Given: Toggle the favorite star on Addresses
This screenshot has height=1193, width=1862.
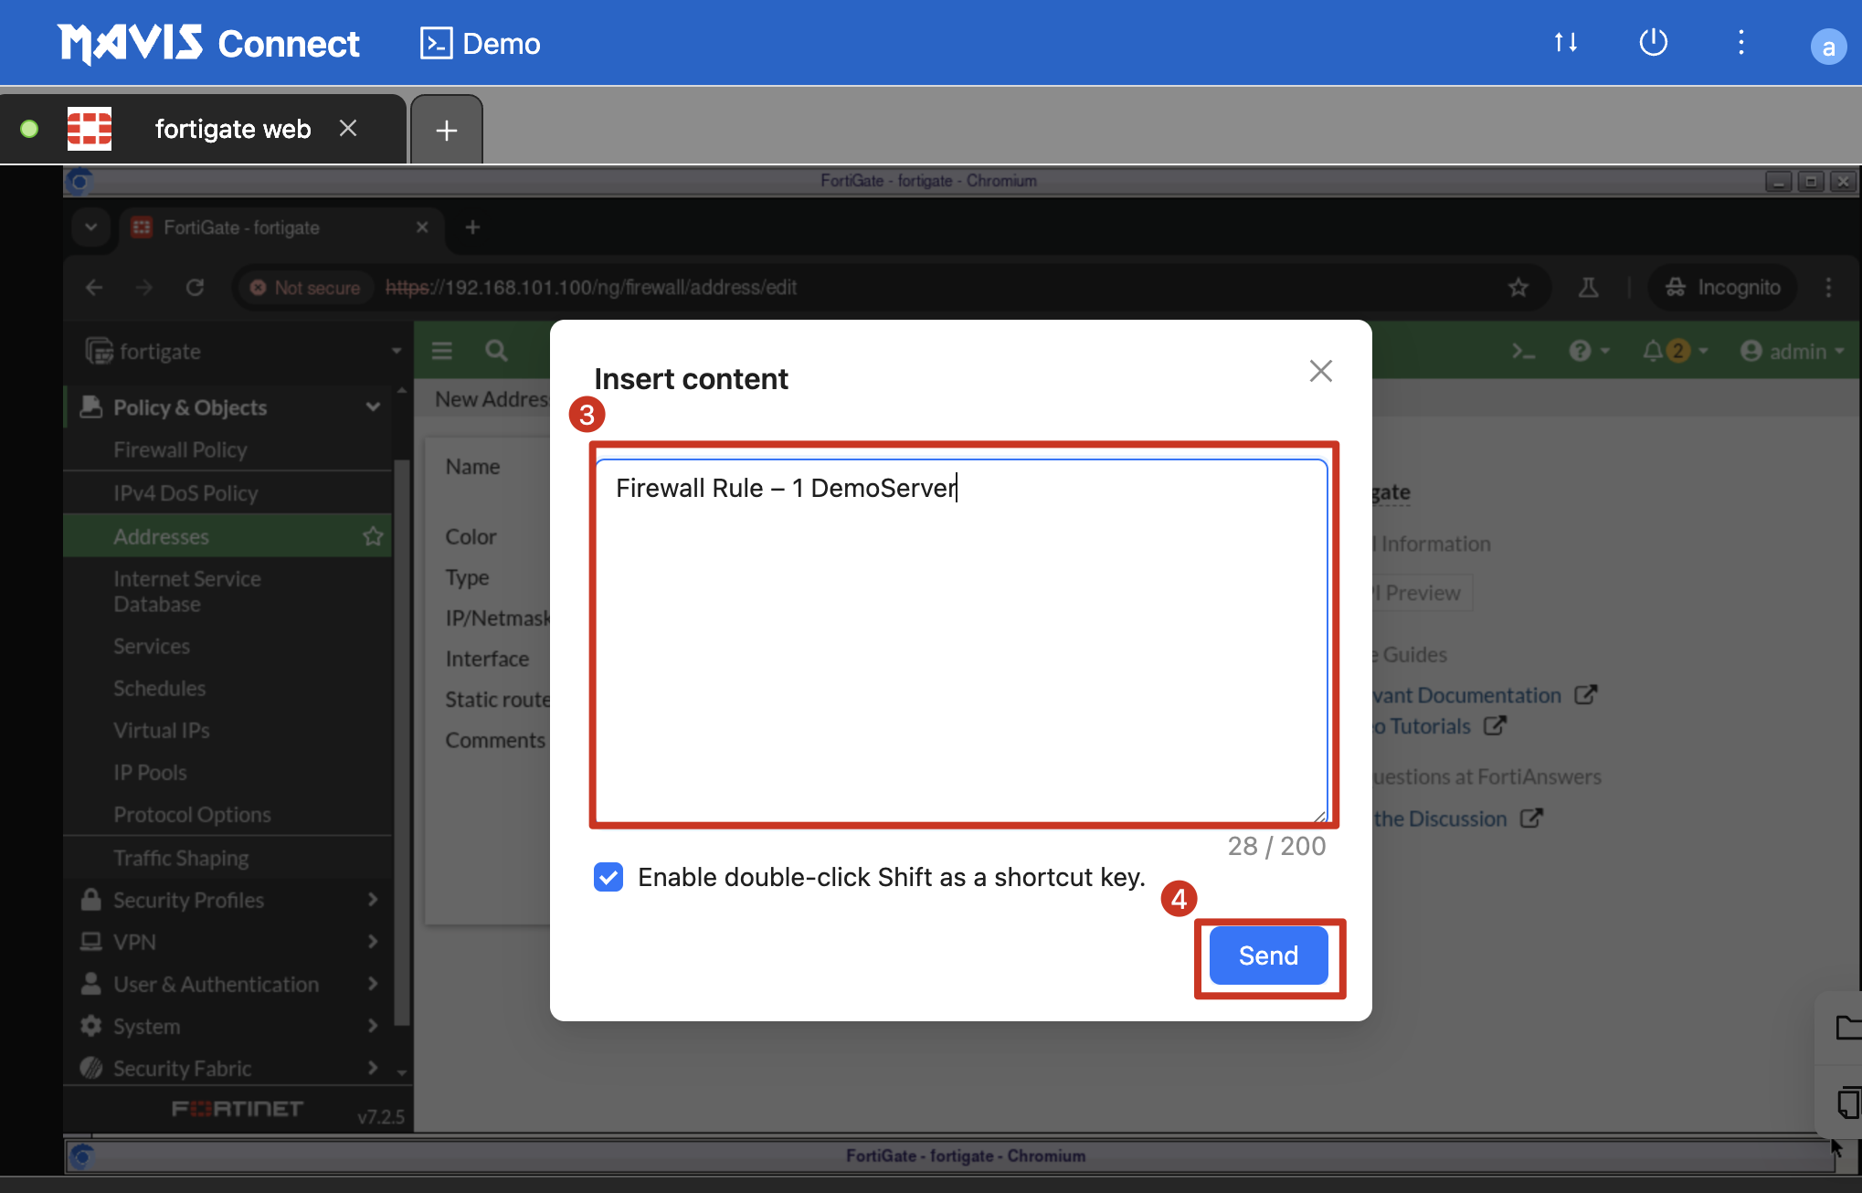Looking at the screenshot, I should click(373, 536).
